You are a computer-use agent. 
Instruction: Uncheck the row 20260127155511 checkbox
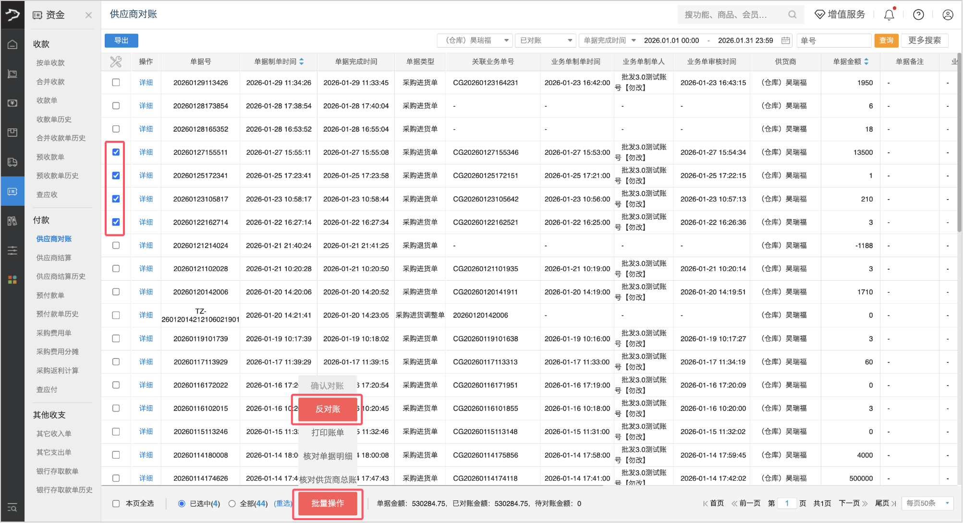coord(116,152)
